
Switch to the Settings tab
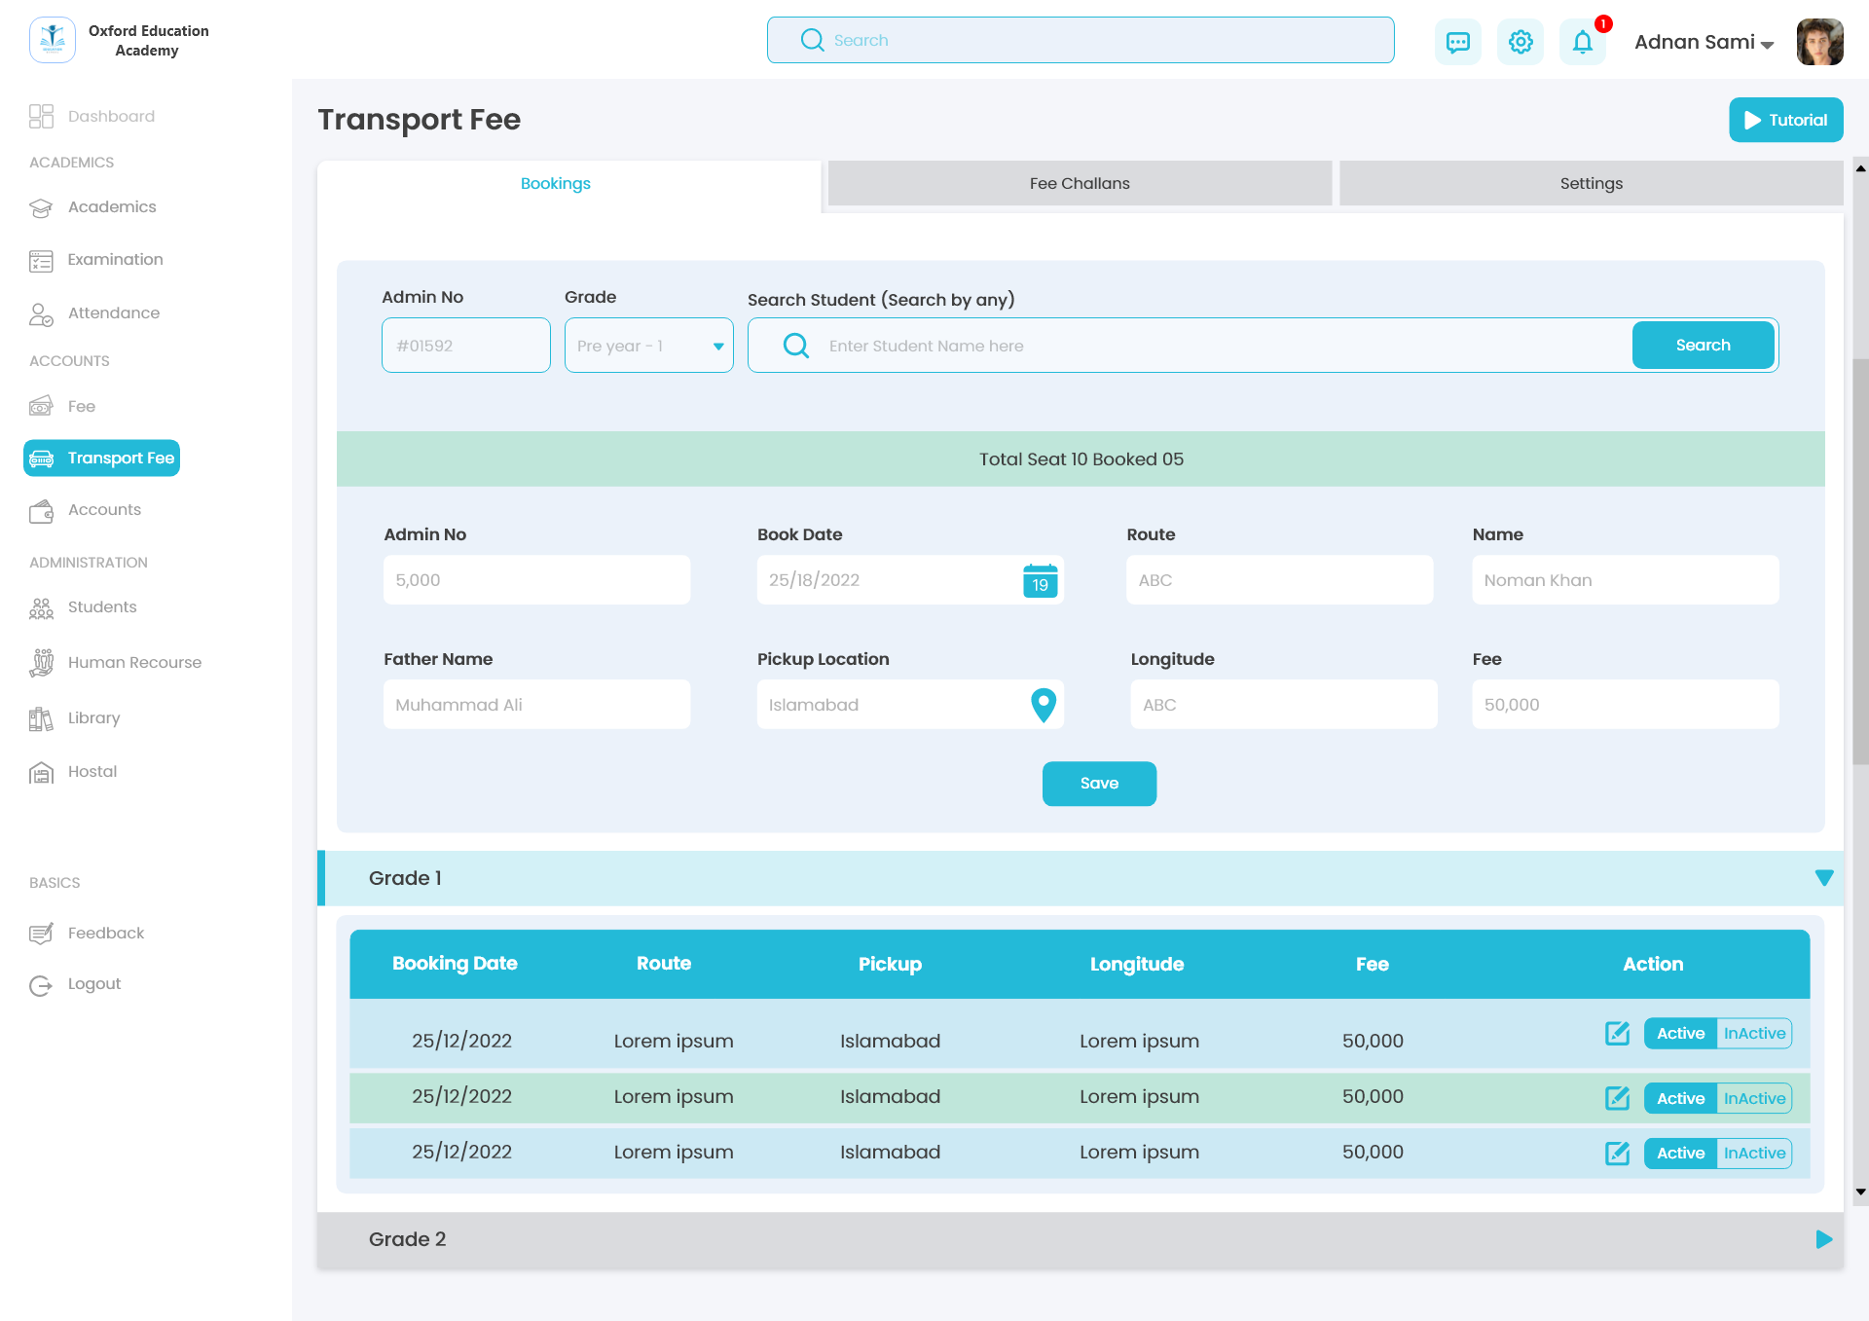pyautogui.click(x=1592, y=183)
